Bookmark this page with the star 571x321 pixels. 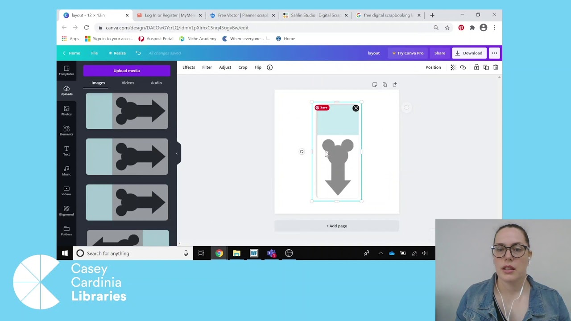pos(447,28)
